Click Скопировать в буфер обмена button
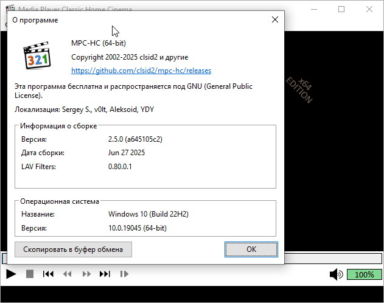 point(73,249)
